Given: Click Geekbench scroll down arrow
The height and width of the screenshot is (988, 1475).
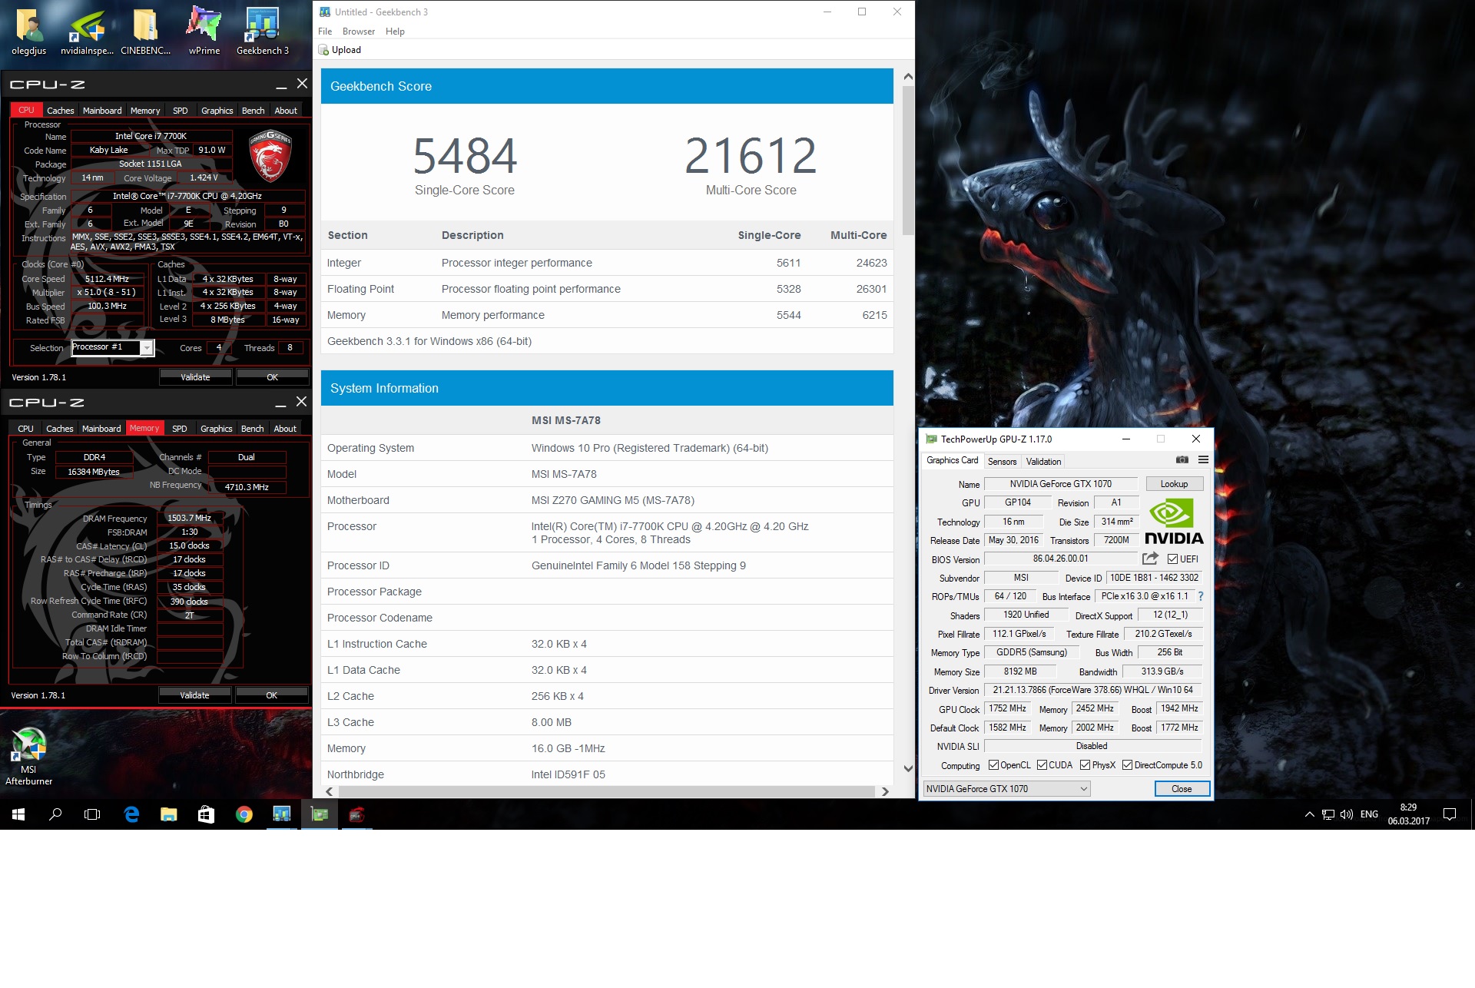Looking at the screenshot, I should click(x=908, y=768).
